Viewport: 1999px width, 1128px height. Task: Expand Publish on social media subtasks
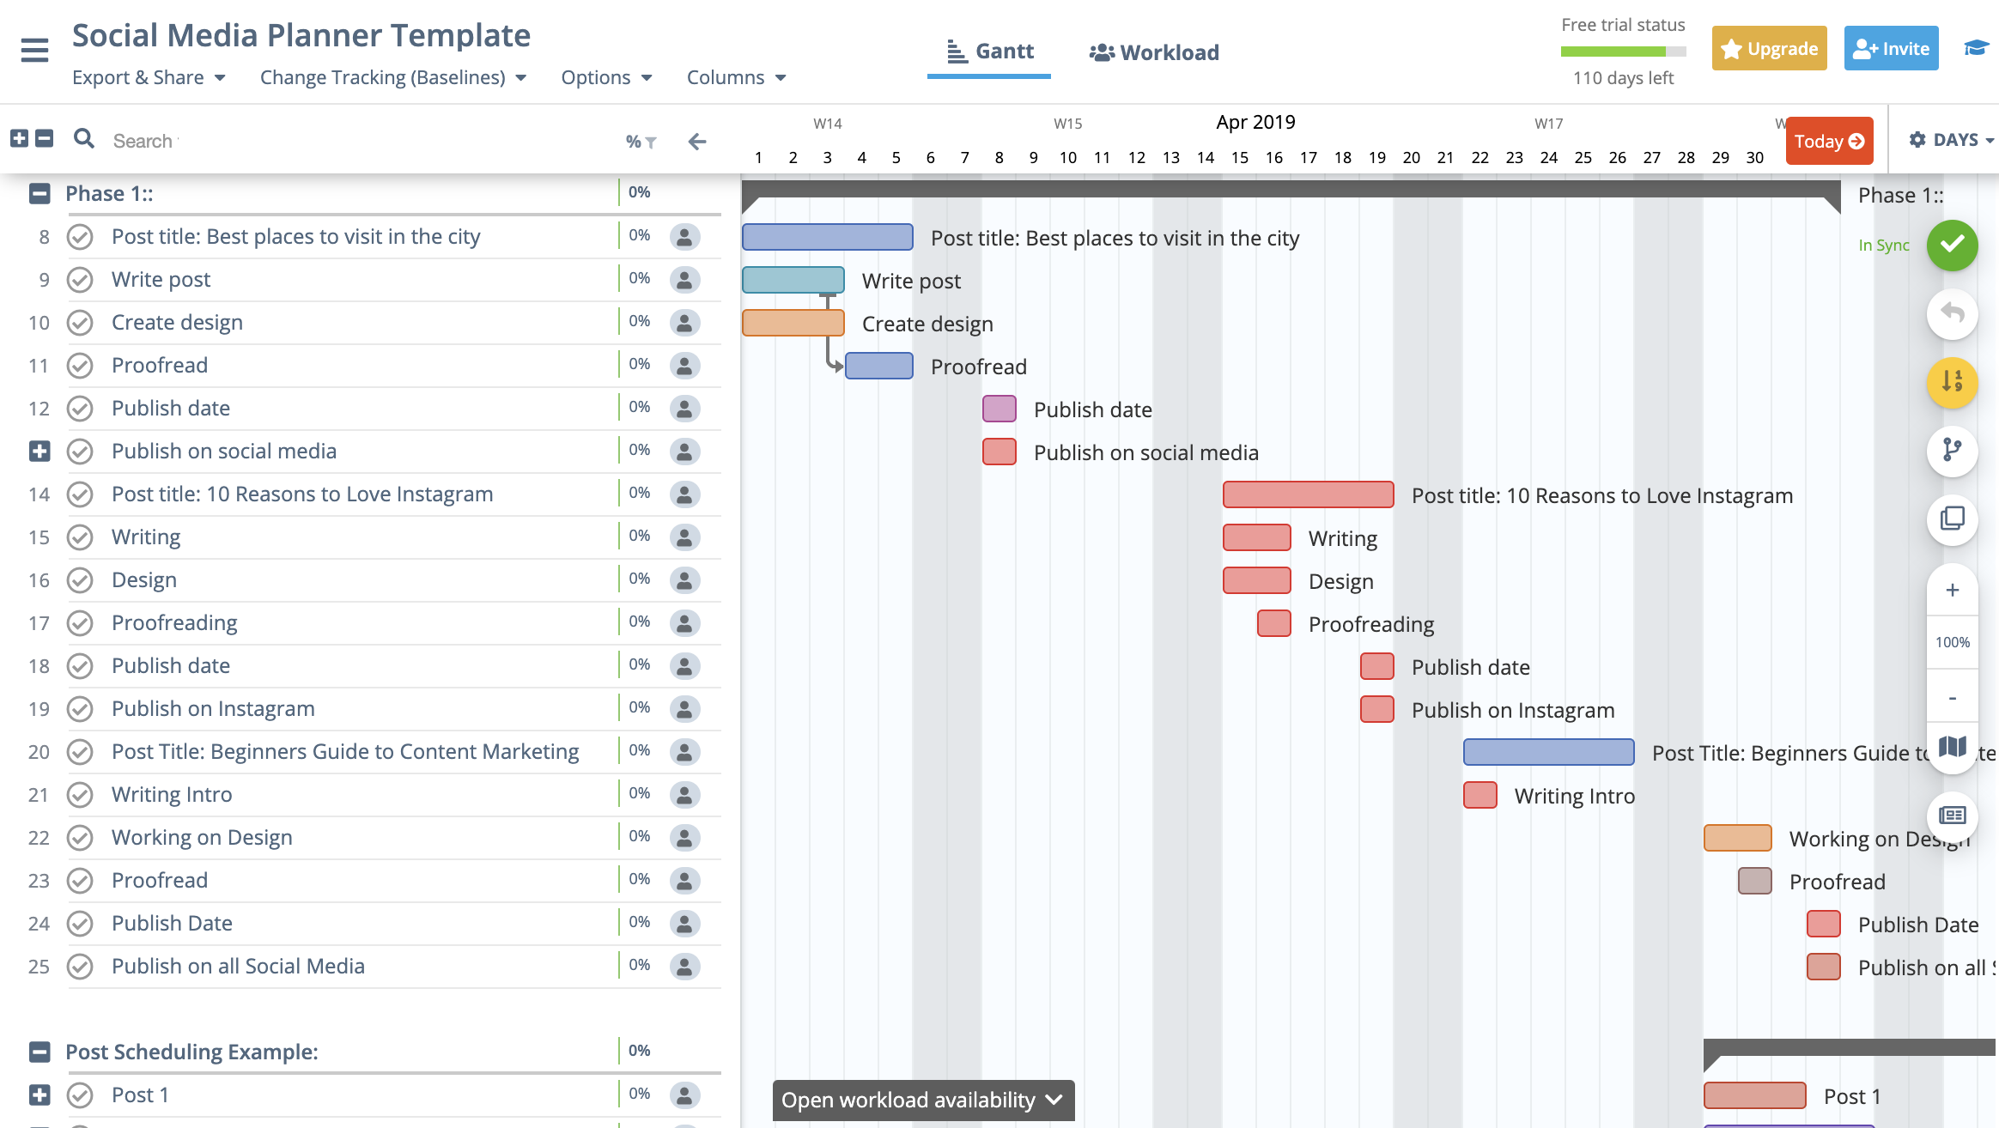click(x=39, y=452)
